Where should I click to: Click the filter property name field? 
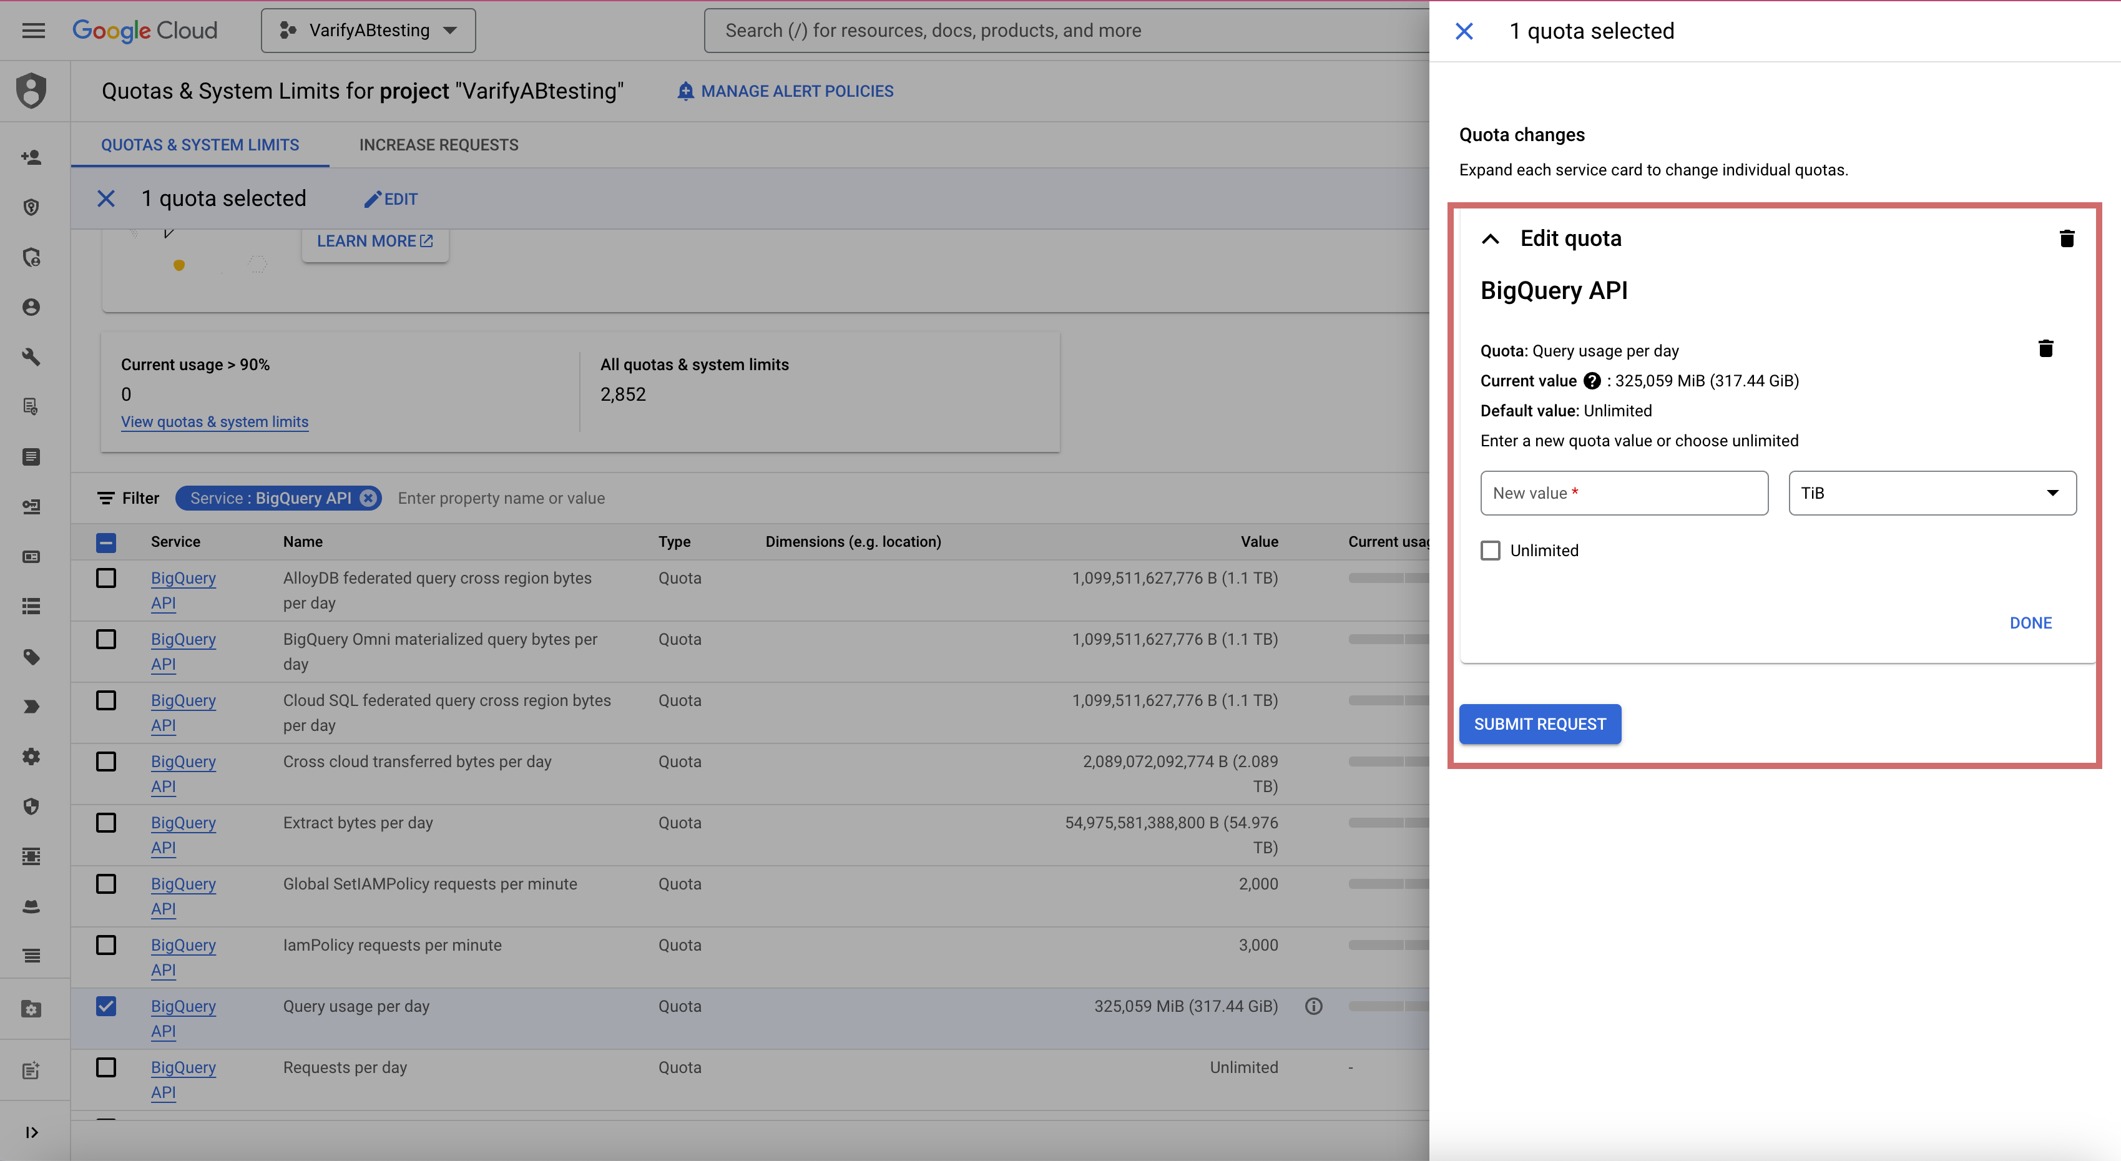501,498
